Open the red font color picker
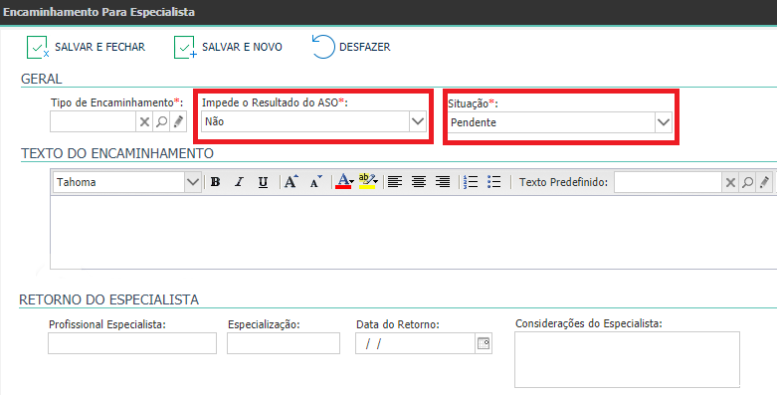The image size is (777, 395). click(x=344, y=182)
